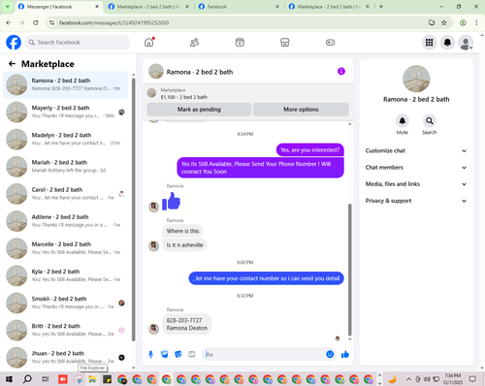Screen dimensions: 485x386
Task: Show hidden system tray icons
Action: pos(408,379)
